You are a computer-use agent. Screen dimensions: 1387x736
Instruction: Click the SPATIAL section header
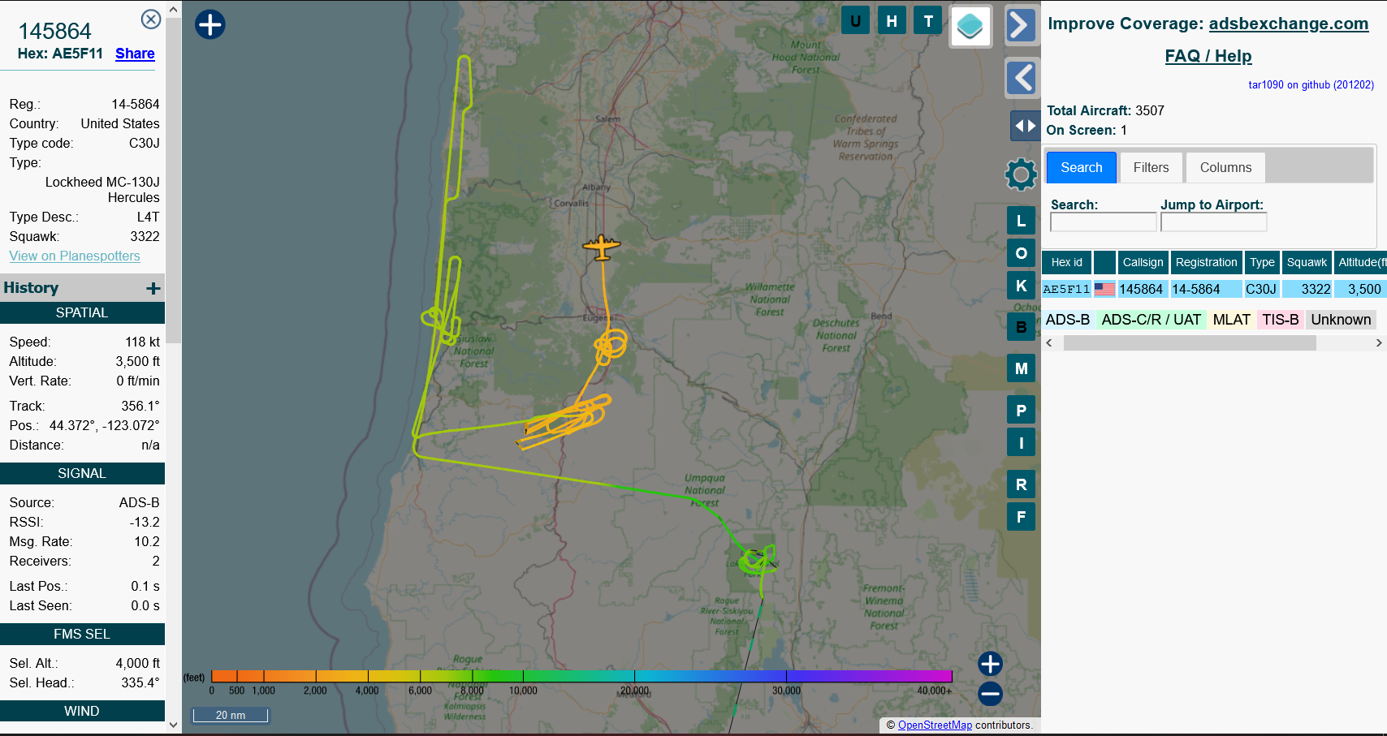point(82,312)
